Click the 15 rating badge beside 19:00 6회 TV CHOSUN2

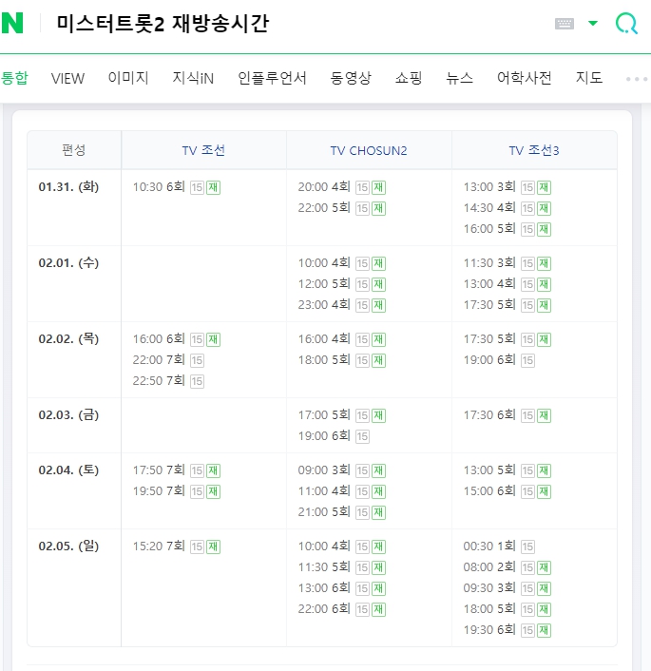(x=362, y=436)
